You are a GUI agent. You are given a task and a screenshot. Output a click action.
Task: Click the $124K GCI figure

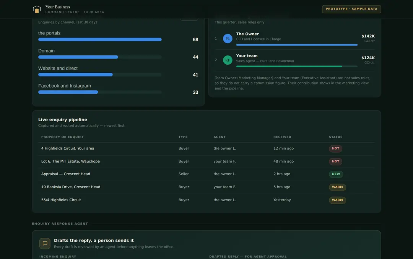[x=368, y=58]
